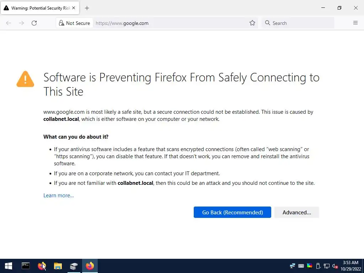This screenshot has height=273, width=364.
Task: Click the reload page icon
Action: [34, 23]
